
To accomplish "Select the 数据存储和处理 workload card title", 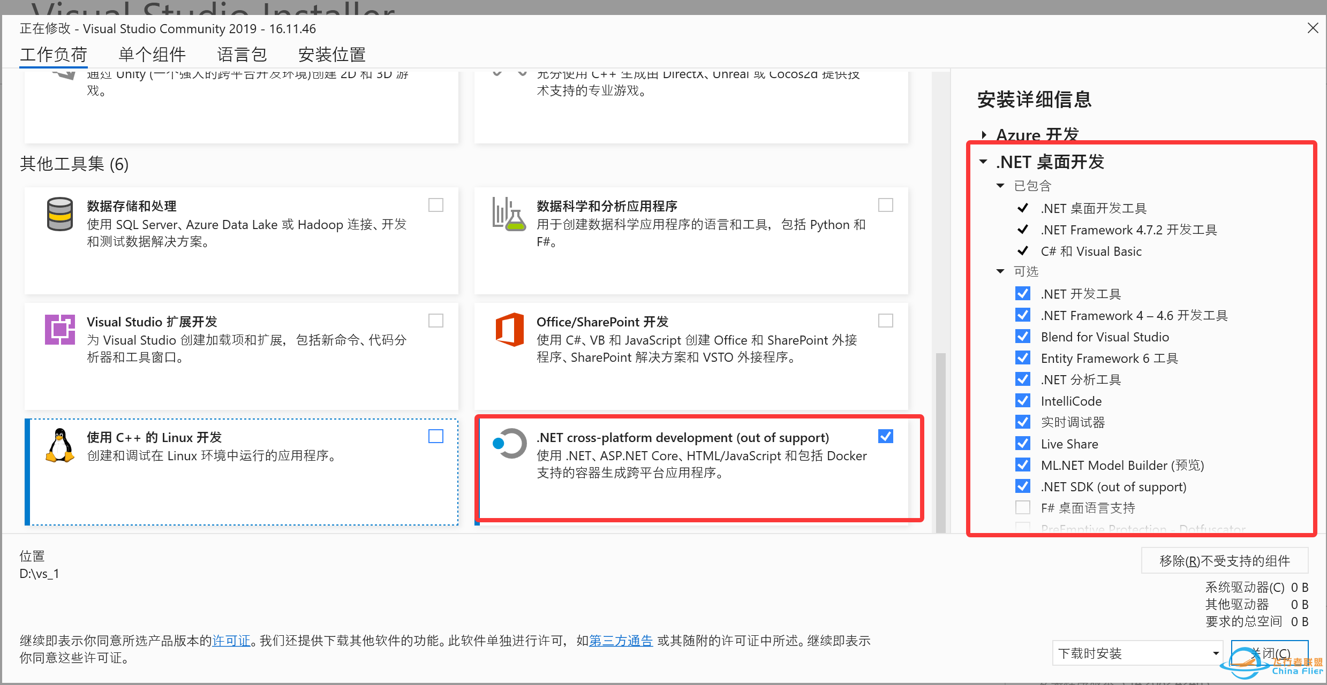I will [x=132, y=206].
